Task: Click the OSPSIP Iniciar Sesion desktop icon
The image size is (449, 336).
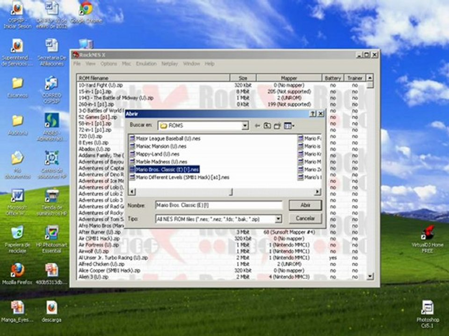Action: click(17, 15)
